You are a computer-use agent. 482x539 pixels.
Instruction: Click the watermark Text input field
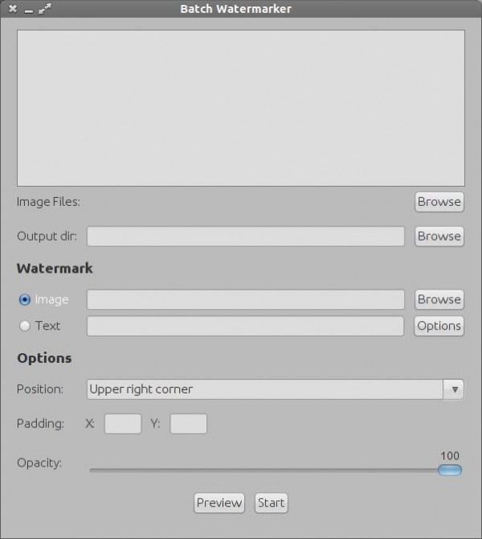click(x=245, y=326)
